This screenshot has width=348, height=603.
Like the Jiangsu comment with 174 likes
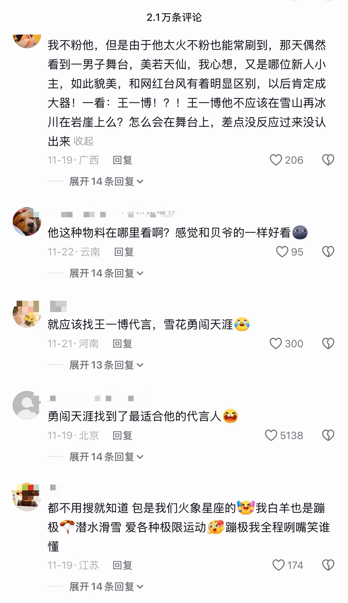click(278, 565)
